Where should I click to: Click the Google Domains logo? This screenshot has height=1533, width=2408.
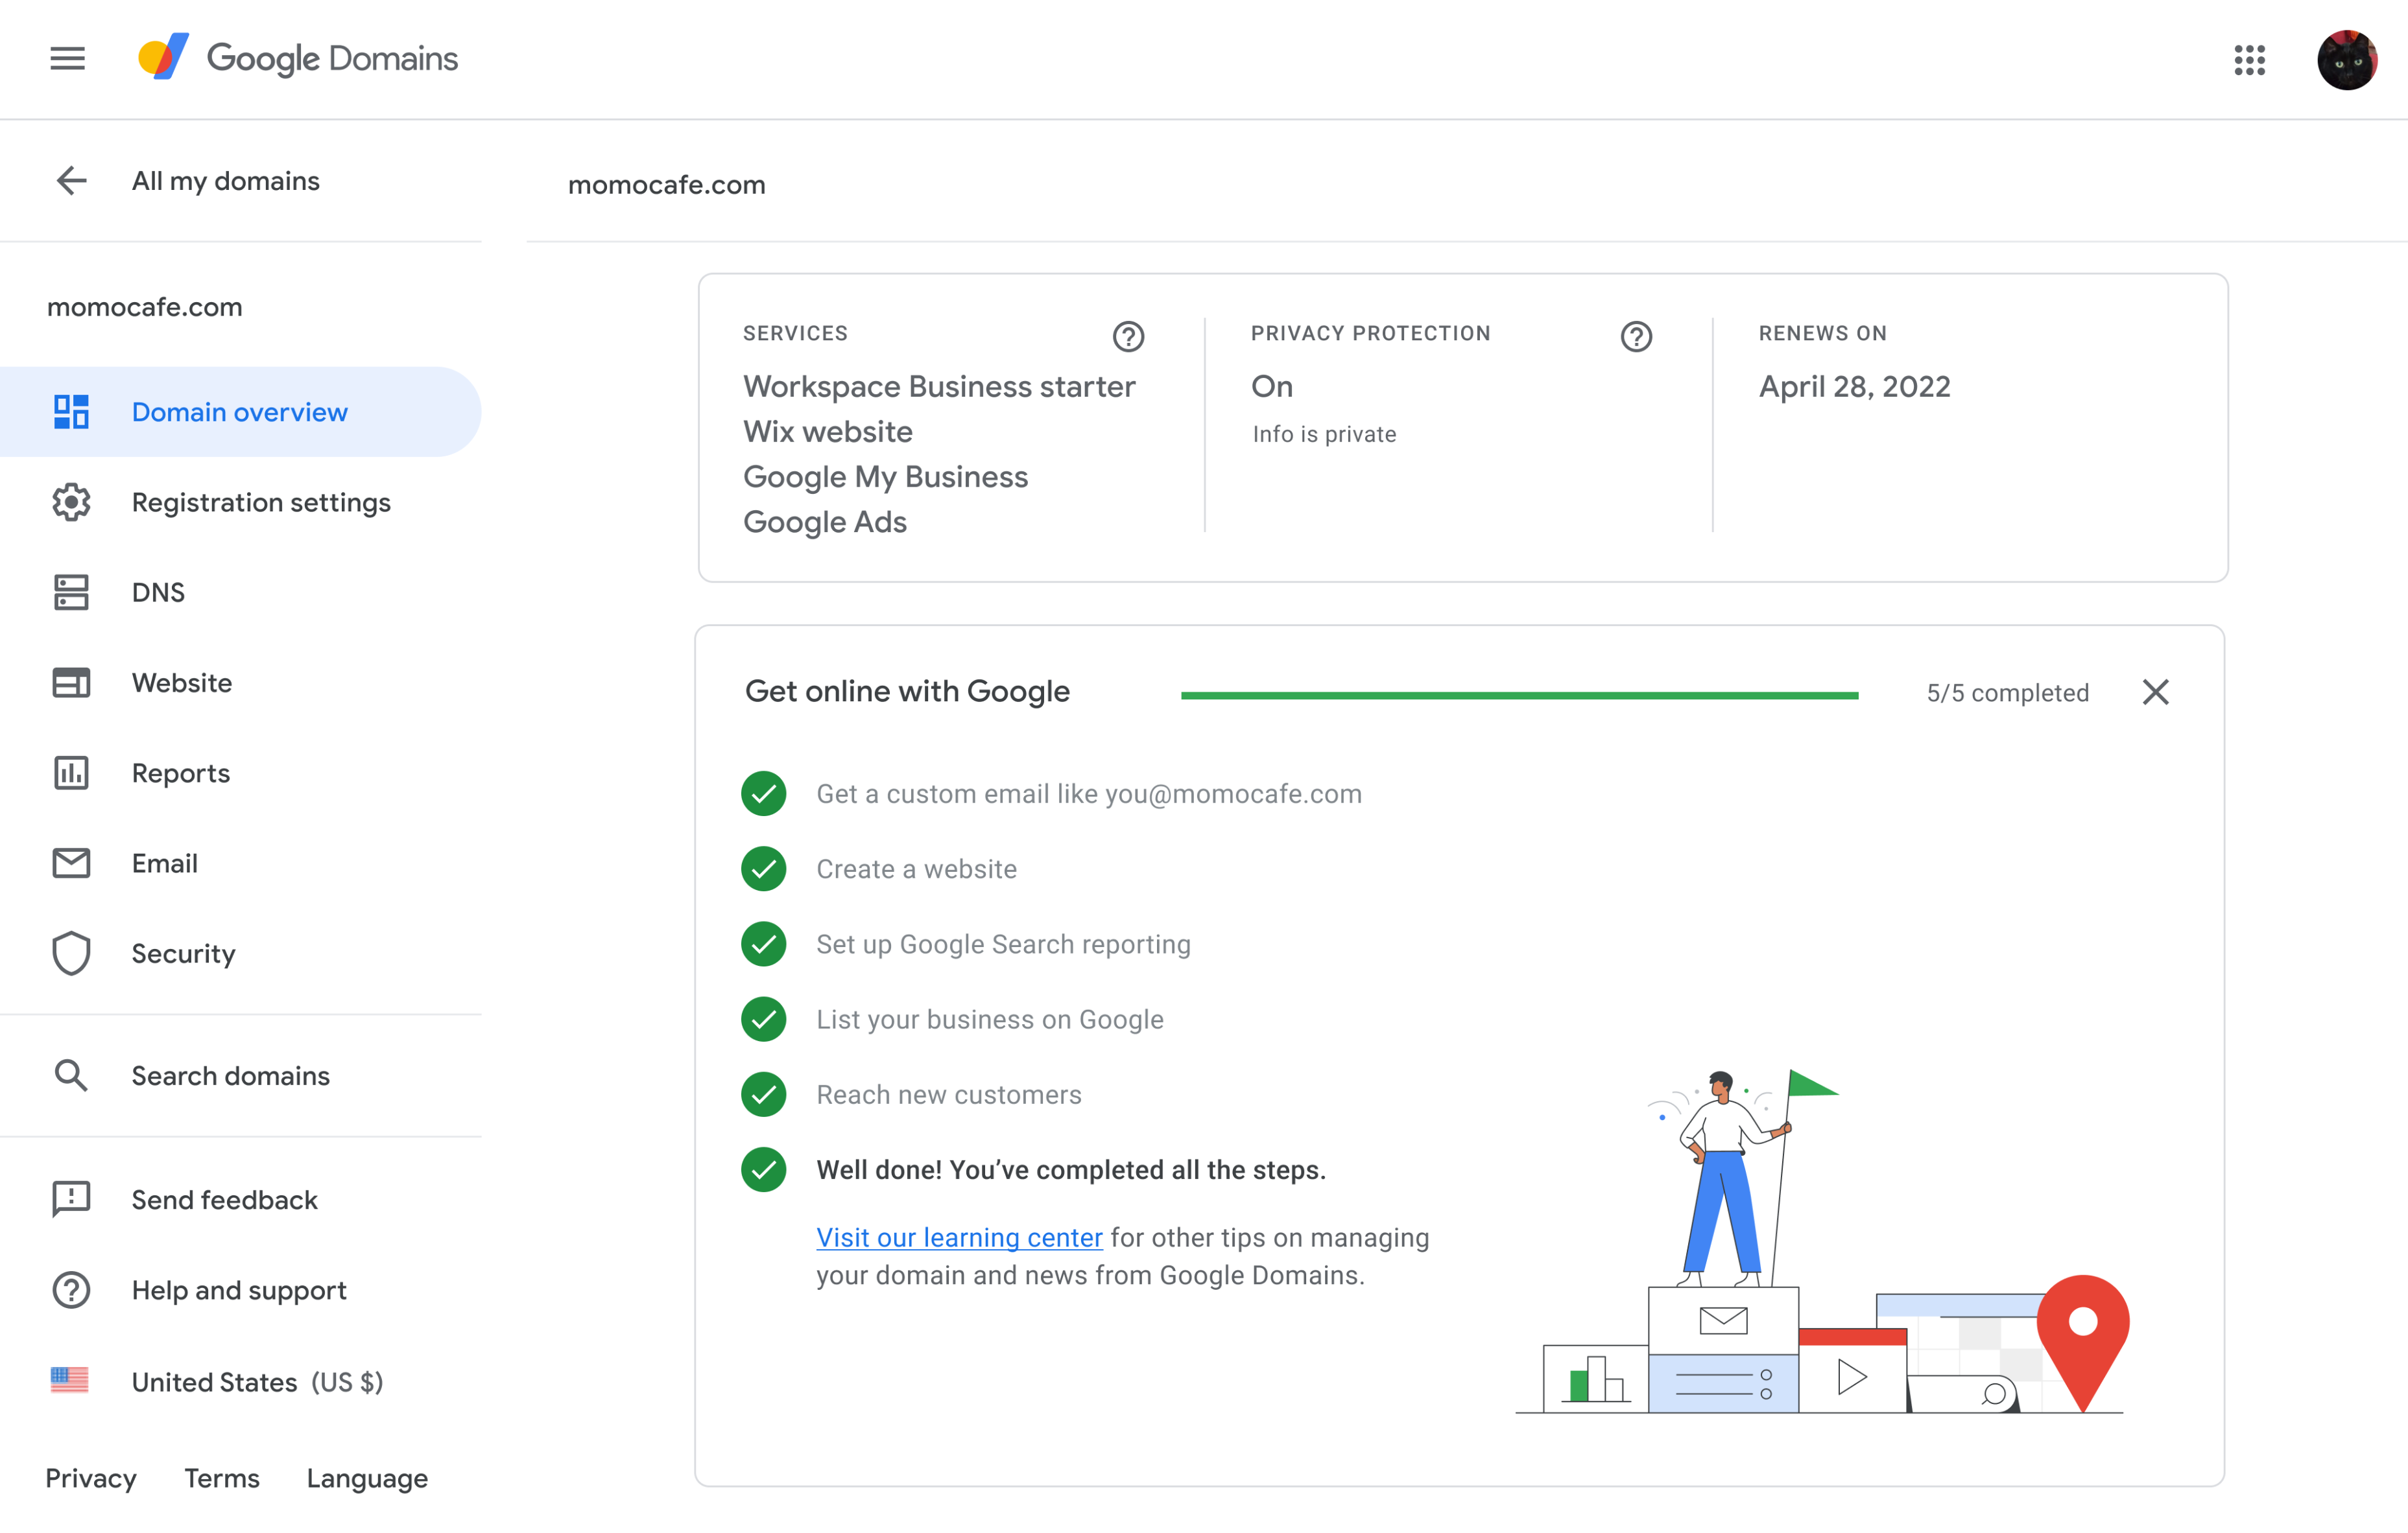point(298,58)
